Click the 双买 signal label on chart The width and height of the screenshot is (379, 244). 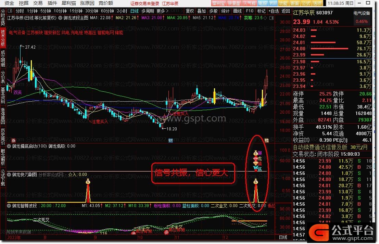[17, 92]
